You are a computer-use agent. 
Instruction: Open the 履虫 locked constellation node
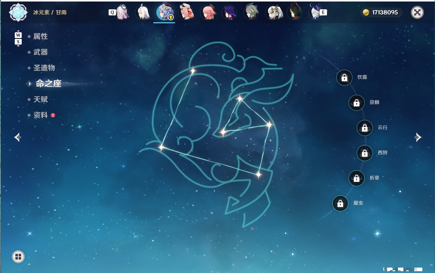coord(340,204)
